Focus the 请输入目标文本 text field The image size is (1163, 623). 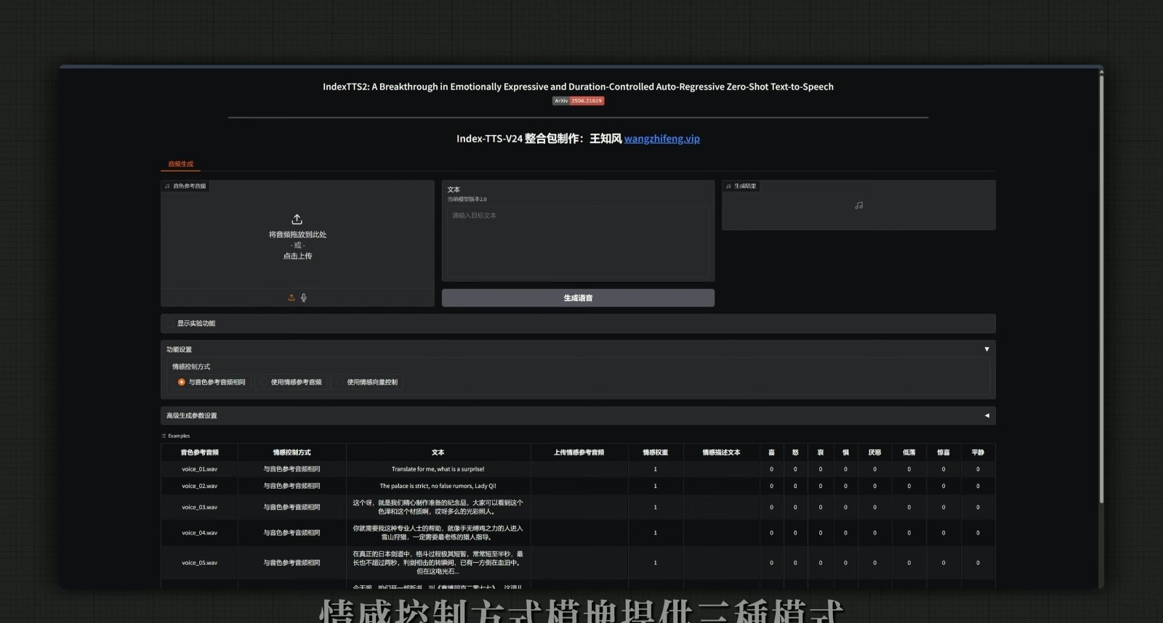pyautogui.click(x=578, y=241)
